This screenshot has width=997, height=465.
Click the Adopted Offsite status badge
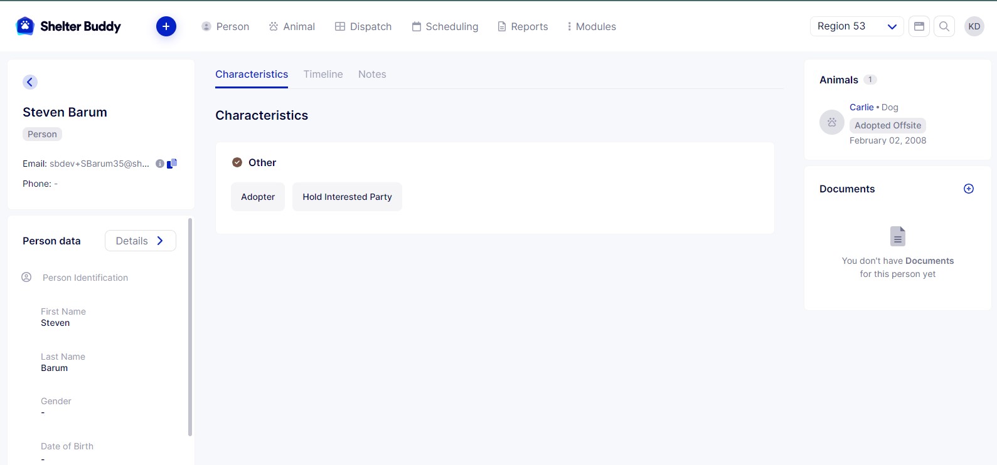click(x=888, y=125)
